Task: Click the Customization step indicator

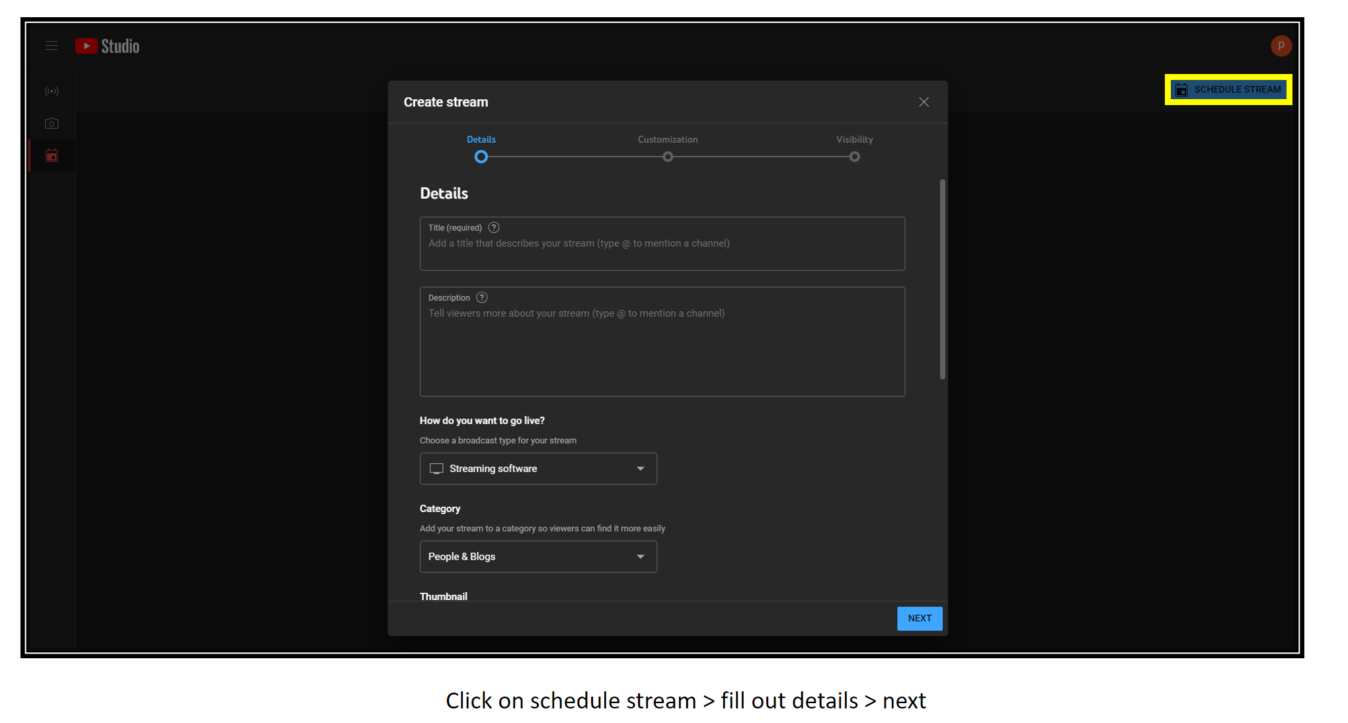Action: coord(668,157)
